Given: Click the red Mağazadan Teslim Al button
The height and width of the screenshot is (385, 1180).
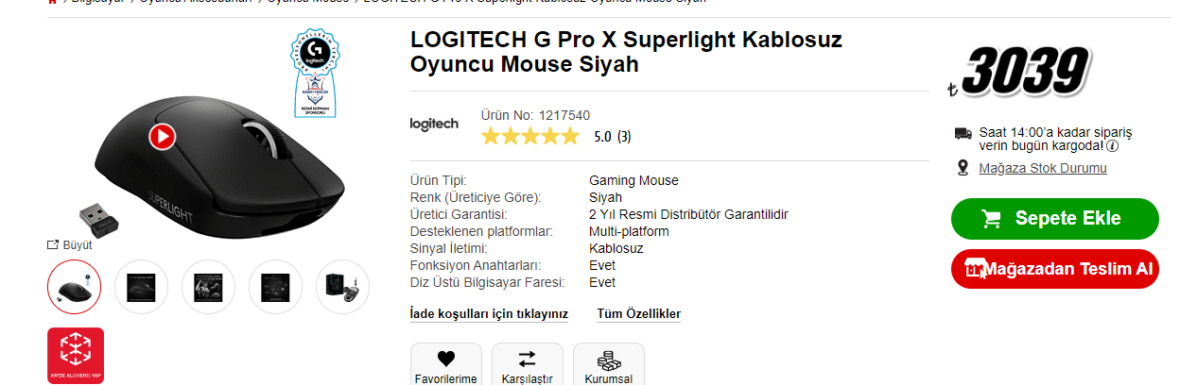Looking at the screenshot, I should coord(1054,269).
